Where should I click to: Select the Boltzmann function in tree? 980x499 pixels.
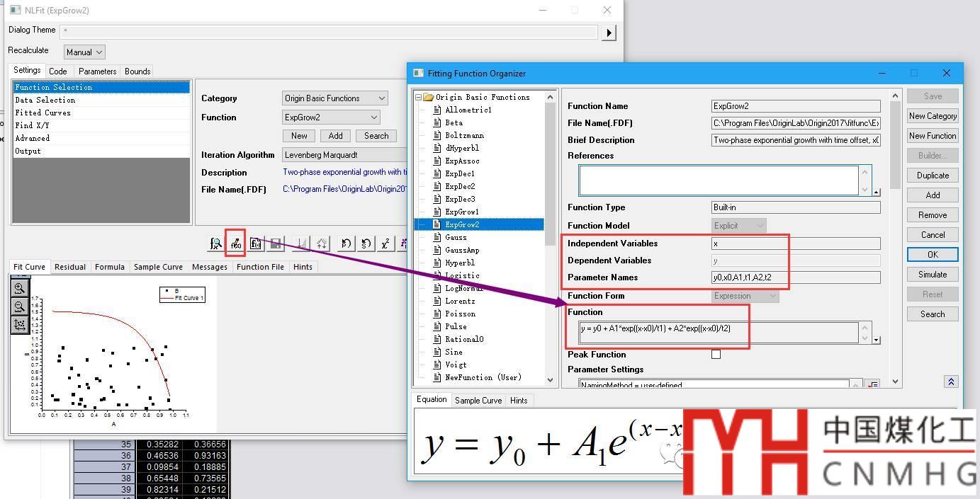coord(464,135)
